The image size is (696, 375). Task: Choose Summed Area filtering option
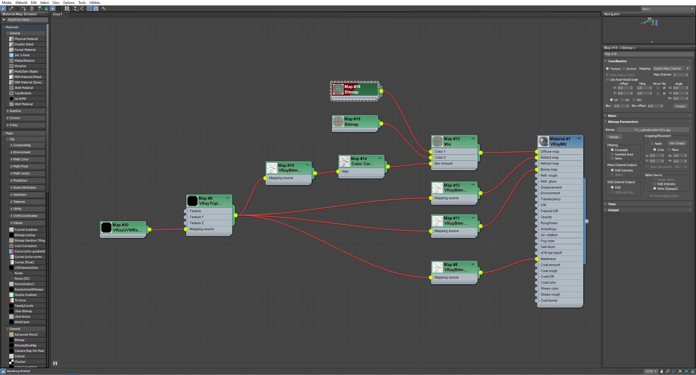pos(612,154)
